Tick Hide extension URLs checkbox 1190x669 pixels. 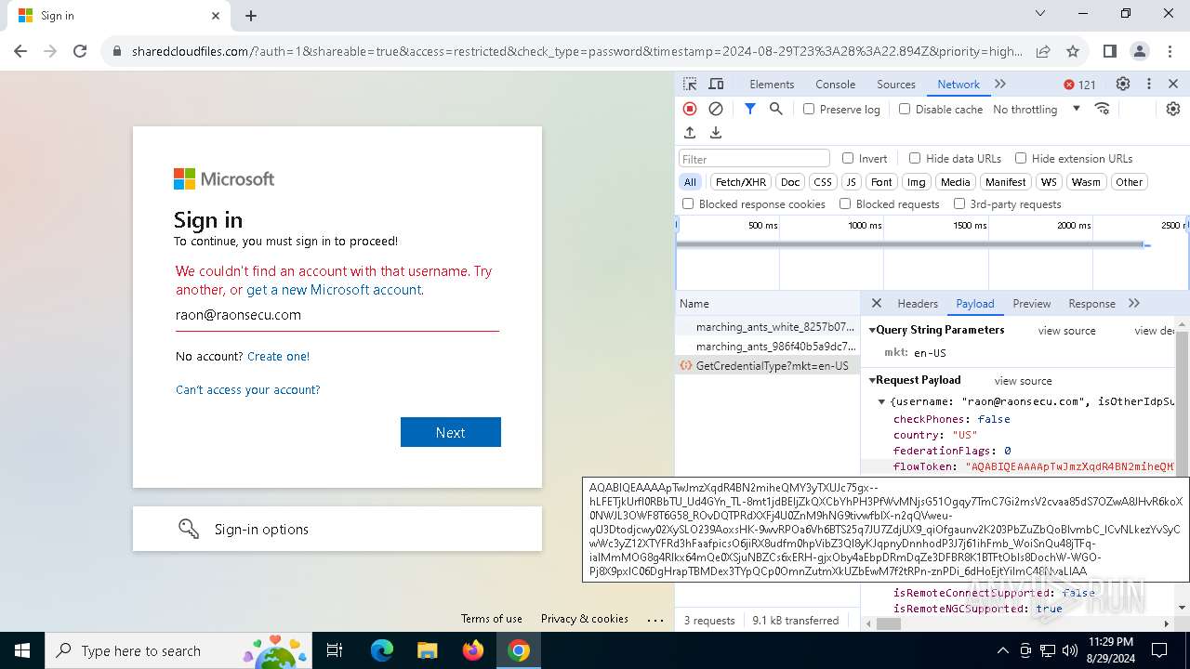pos(1021,158)
